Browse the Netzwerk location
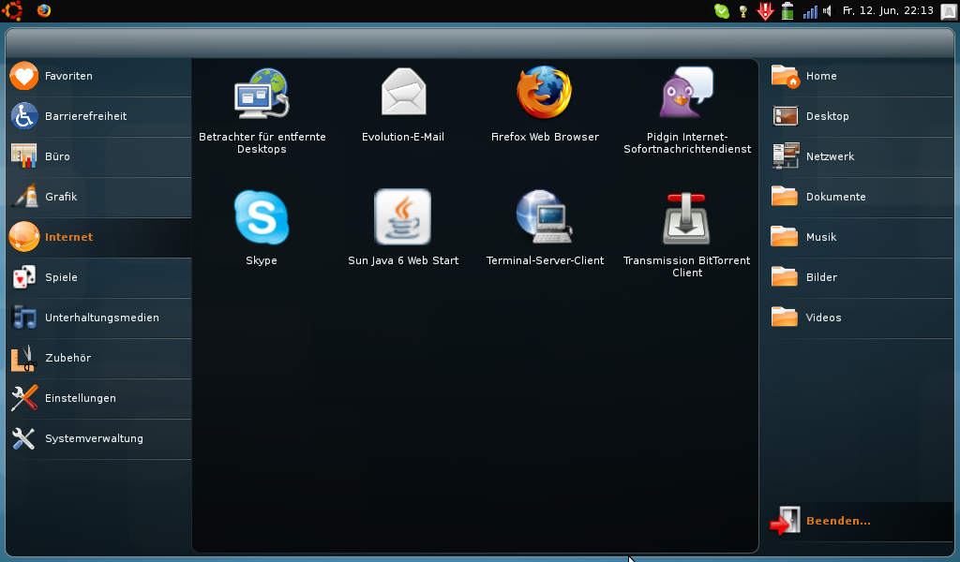 (x=829, y=156)
